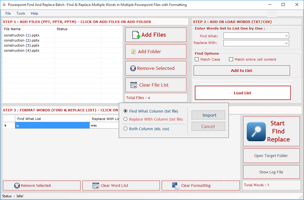Click the Total Files : 4 label

[138, 98]
